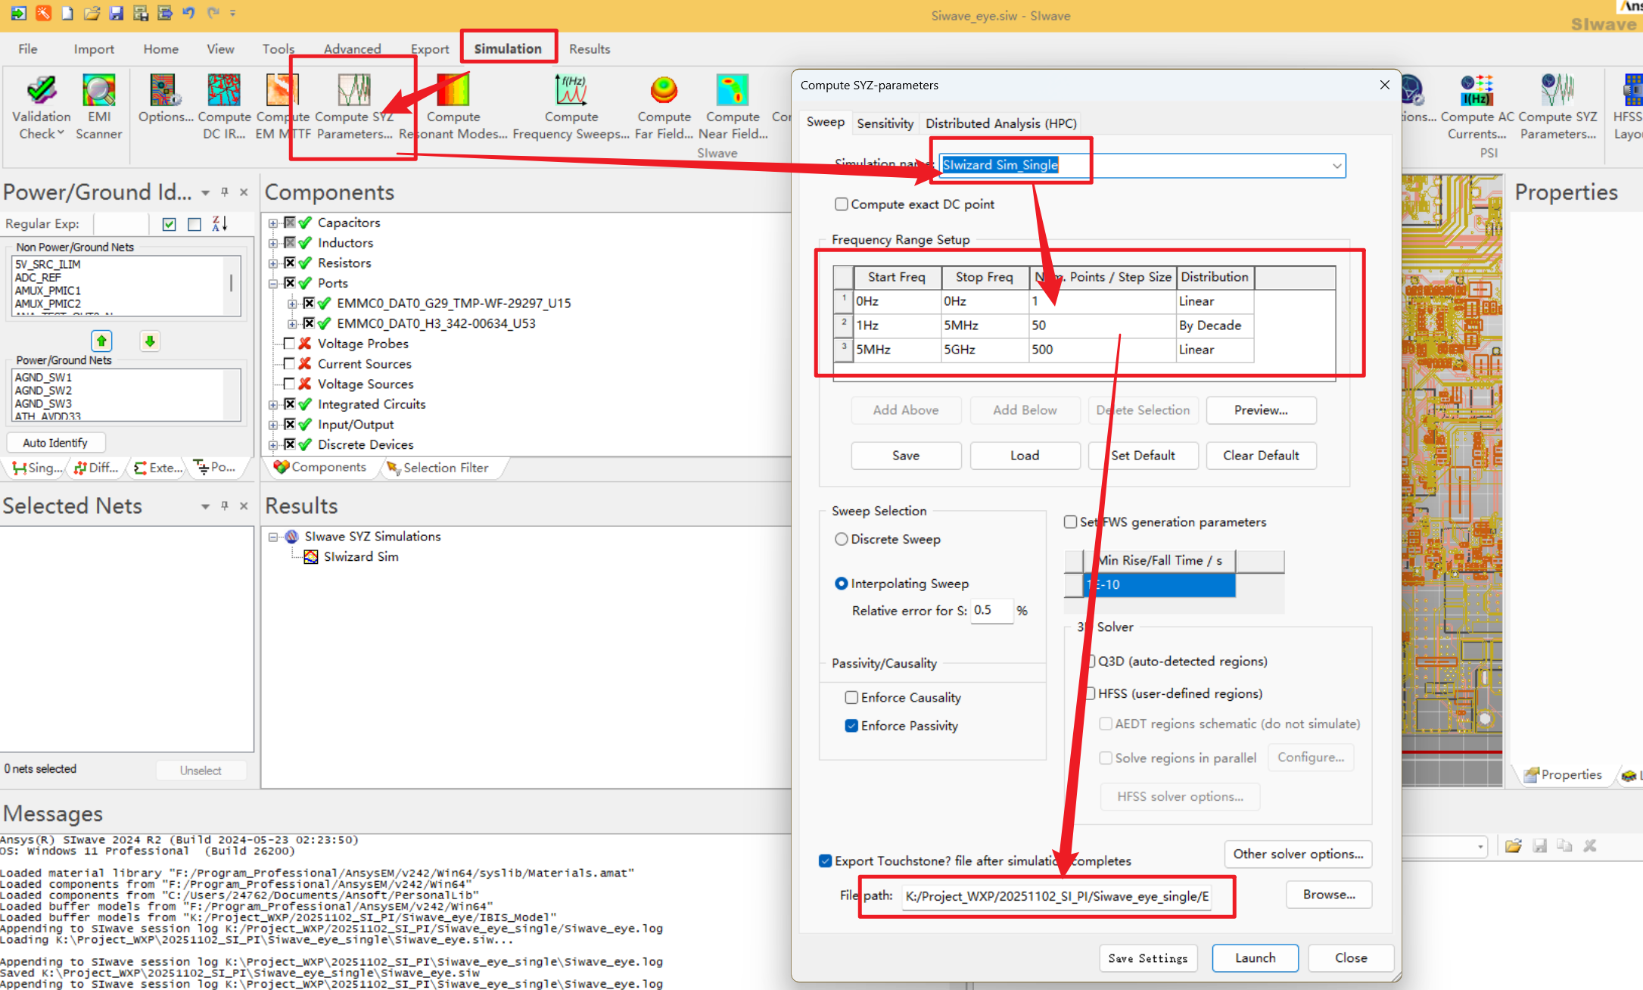Collapse the Ports tree node

273,284
